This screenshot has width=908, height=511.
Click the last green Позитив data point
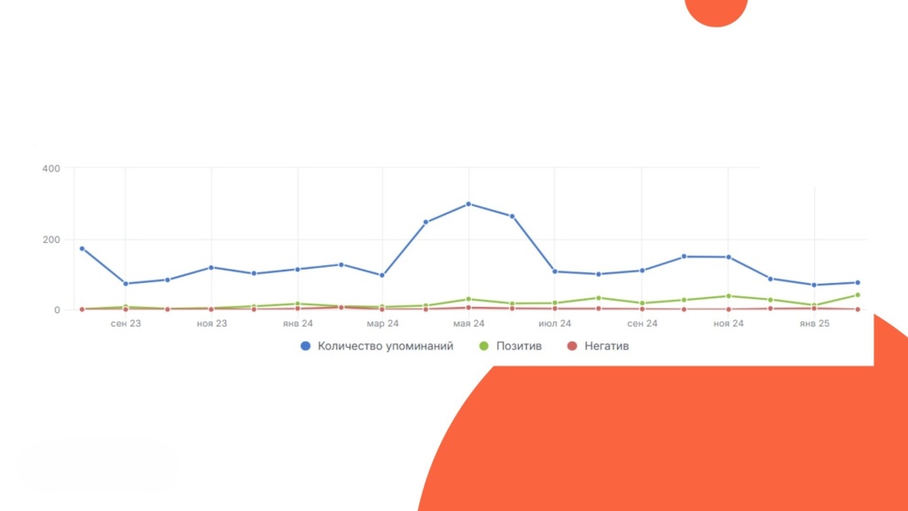click(x=857, y=295)
